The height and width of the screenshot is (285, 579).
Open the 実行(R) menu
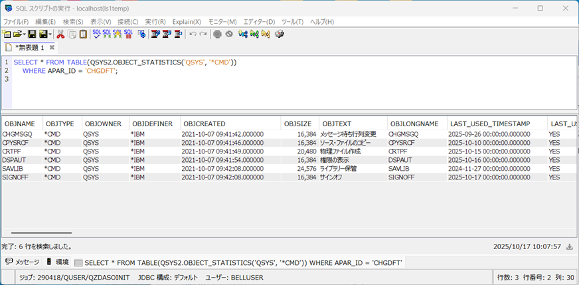155,22
